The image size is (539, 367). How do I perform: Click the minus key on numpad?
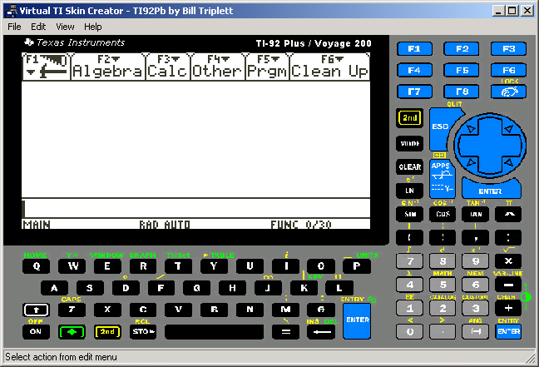(x=508, y=285)
